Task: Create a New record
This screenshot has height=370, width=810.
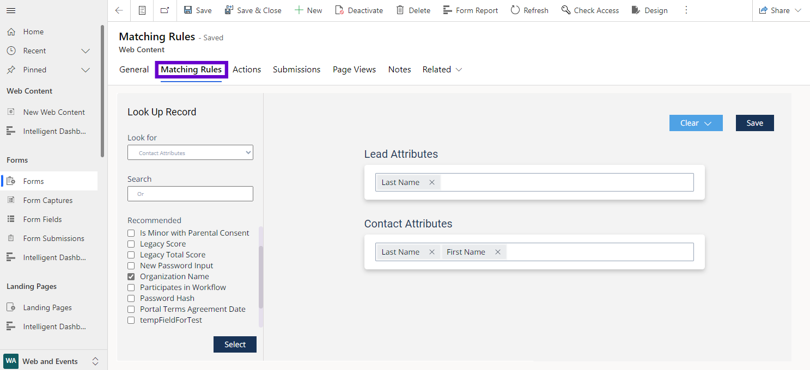Action: pyautogui.click(x=308, y=10)
